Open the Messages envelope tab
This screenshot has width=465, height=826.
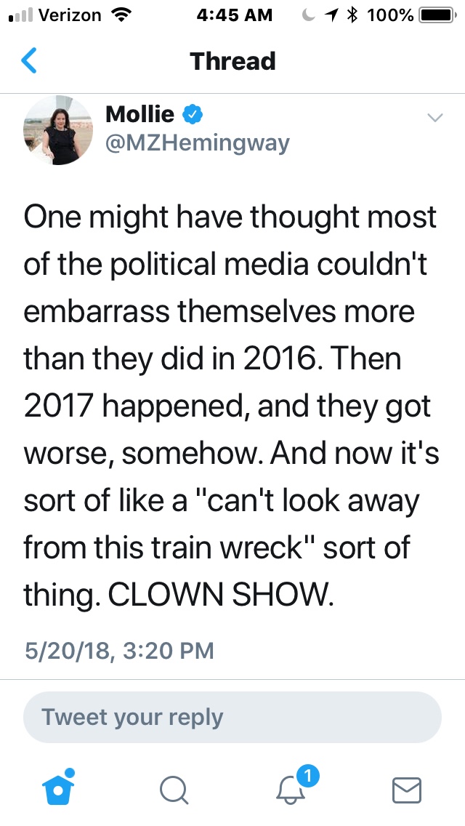pos(407,790)
